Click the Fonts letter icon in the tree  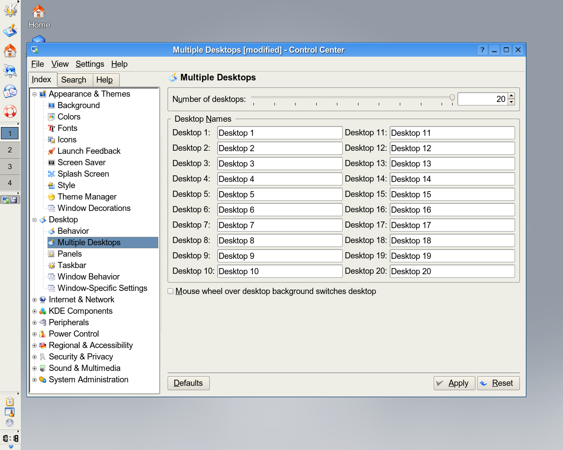tap(51, 128)
